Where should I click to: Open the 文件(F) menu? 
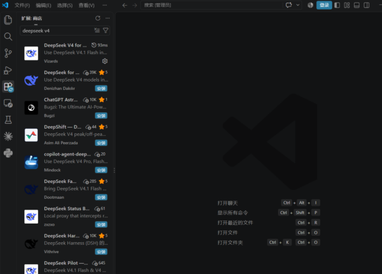coord(22,5)
